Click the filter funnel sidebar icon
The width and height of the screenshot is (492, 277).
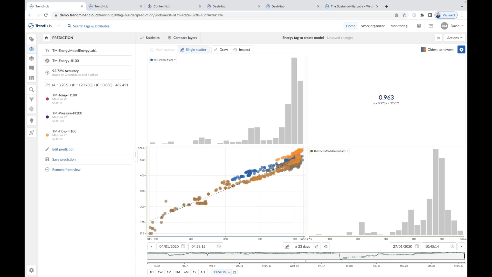click(x=32, y=100)
